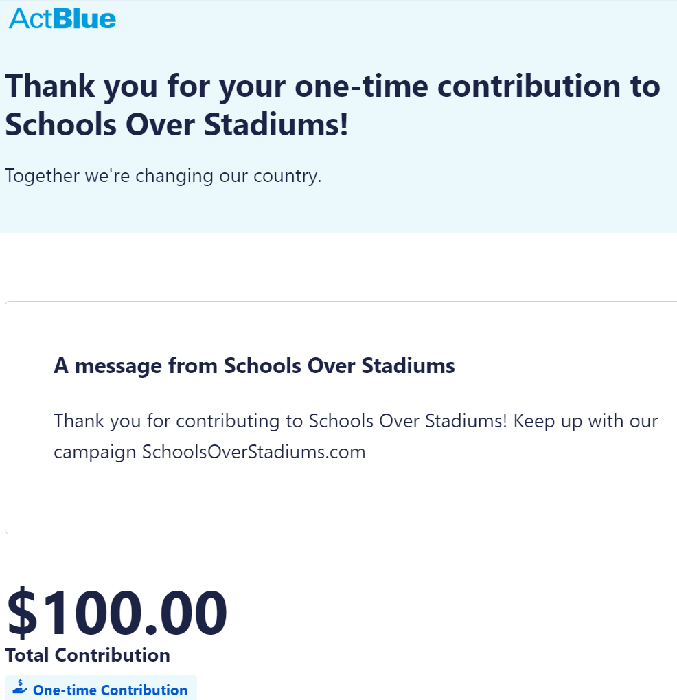Click the ActBlue logo
Image resolution: width=677 pixels, height=700 pixels.
click(62, 19)
